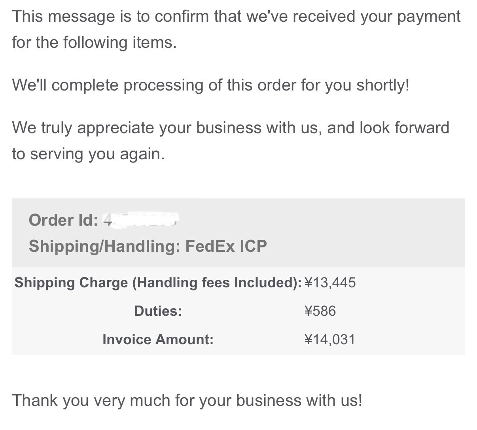
Task: Click the redacted order ID number
Action: pos(141,219)
